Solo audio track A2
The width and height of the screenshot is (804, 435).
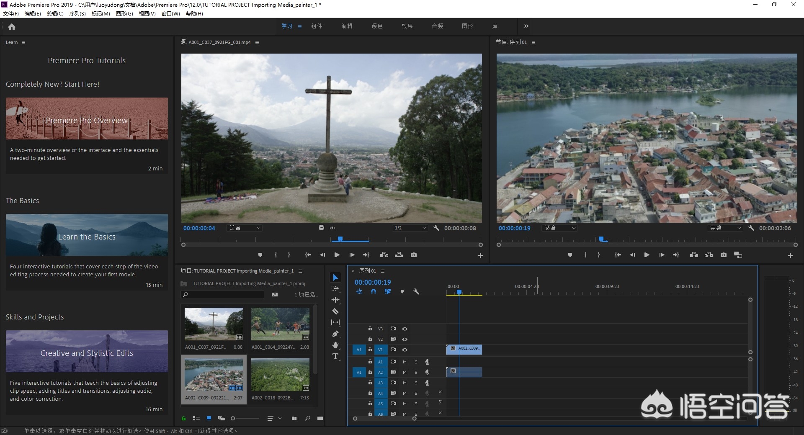pyautogui.click(x=416, y=372)
